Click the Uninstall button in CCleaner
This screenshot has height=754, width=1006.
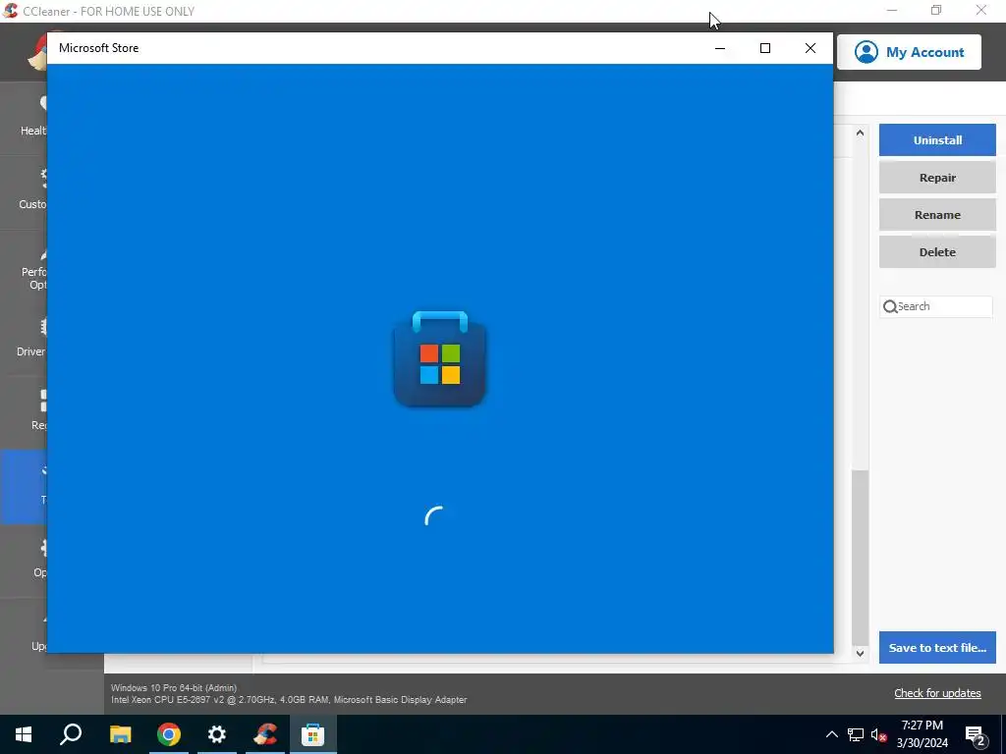(x=937, y=139)
